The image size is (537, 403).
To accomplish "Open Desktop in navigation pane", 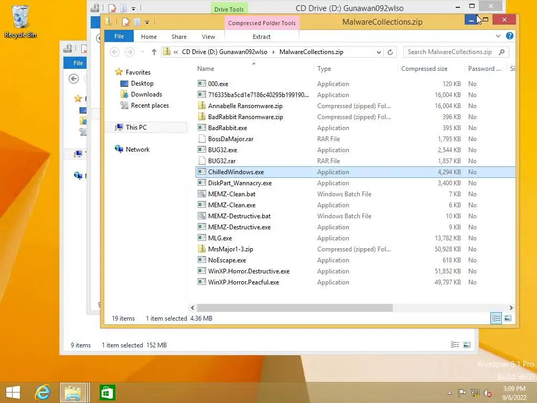I will [142, 83].
